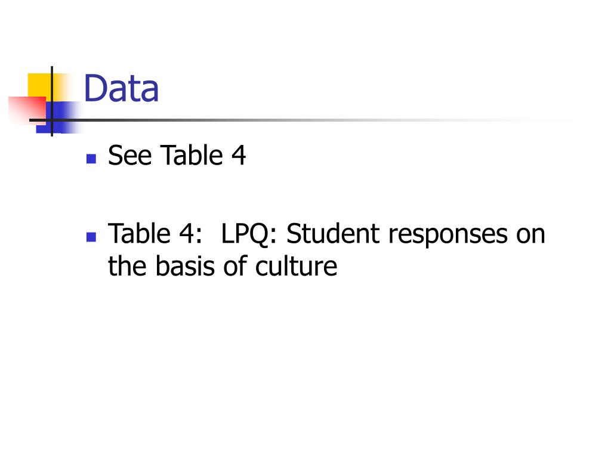
Task: Click the word 'the' starting the last line
Action: [x=128, y=266]
